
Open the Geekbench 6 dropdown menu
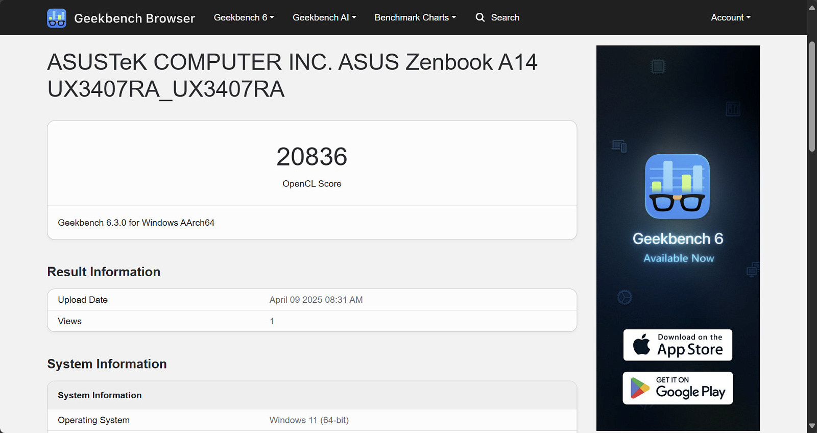click(244, 17)
